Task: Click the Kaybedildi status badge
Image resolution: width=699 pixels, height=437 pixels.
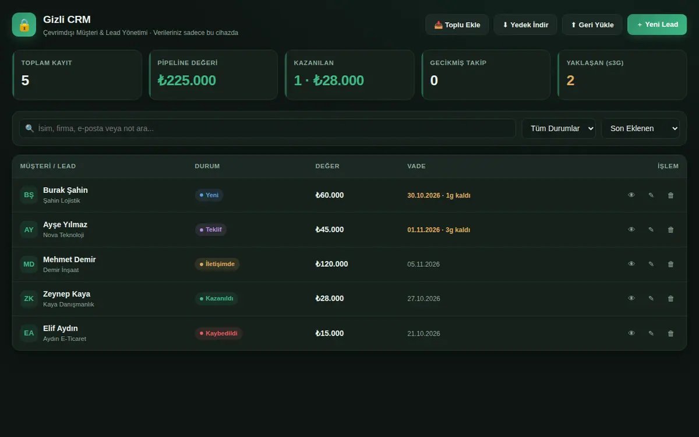Action: (x=218, y=333)
